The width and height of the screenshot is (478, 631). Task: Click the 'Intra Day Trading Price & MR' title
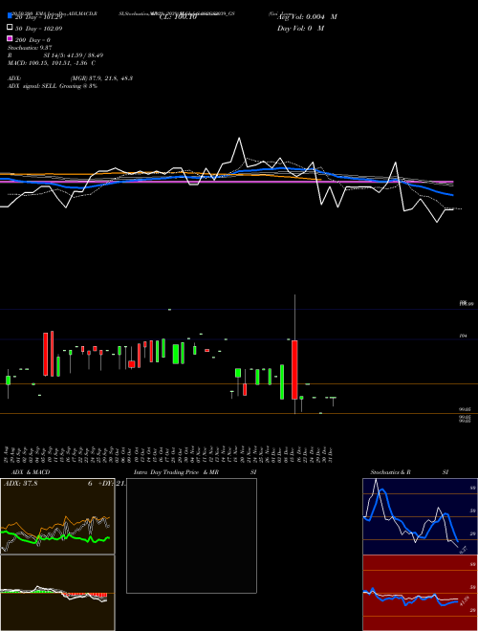pos(176,472)
